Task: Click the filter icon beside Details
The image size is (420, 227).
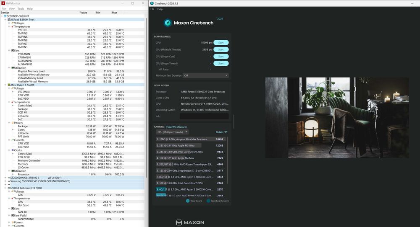Action: 226,132
